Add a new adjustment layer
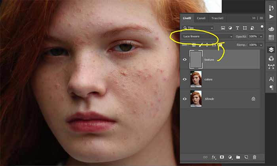Viewport: 277px width, 166px height. [x=230, y=157]
